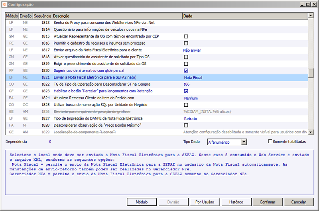This screenshot has width=319, height=211.
Task: Toggle checkbox for Desconsiderar observação de Preço Bomba row
Action: click(x=186, y=125)
